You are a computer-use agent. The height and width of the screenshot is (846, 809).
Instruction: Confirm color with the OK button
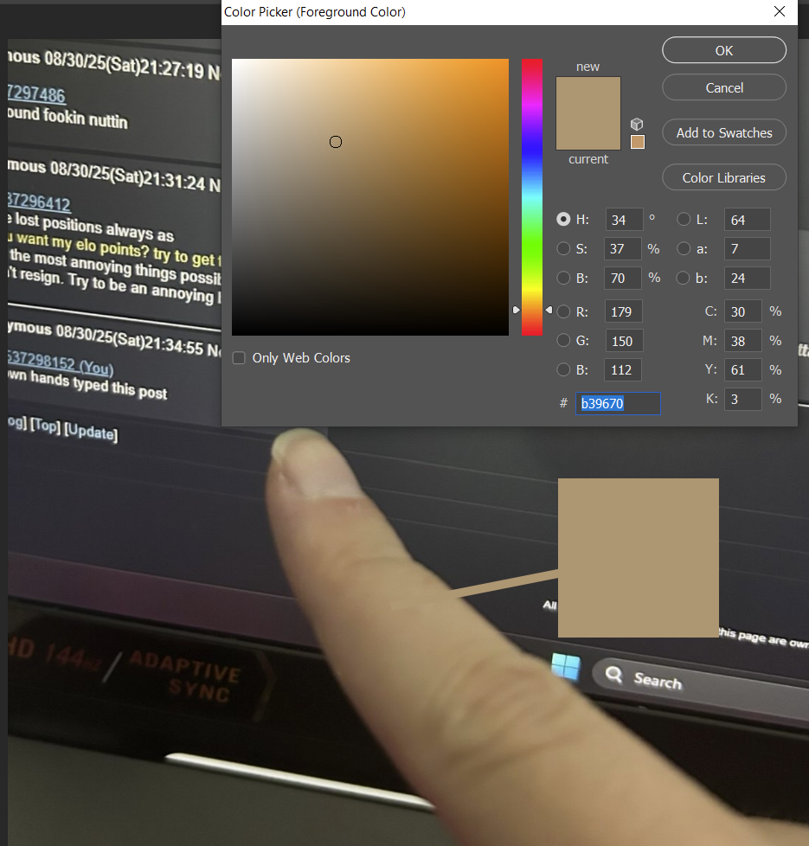[723, 50]
